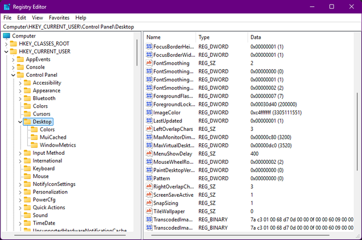
Task: Expand the Appearance key
Action: coord(20,91)
